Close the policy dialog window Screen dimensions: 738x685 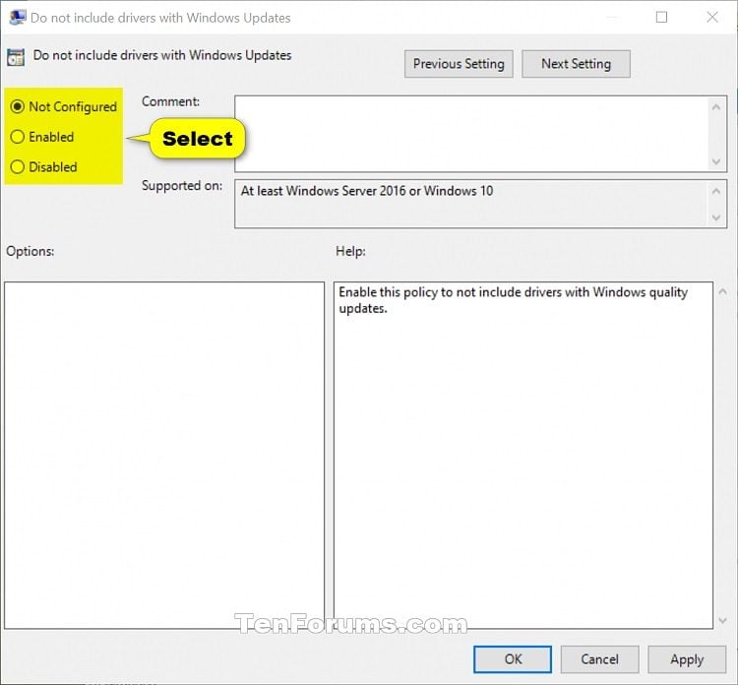pos(712,18)
